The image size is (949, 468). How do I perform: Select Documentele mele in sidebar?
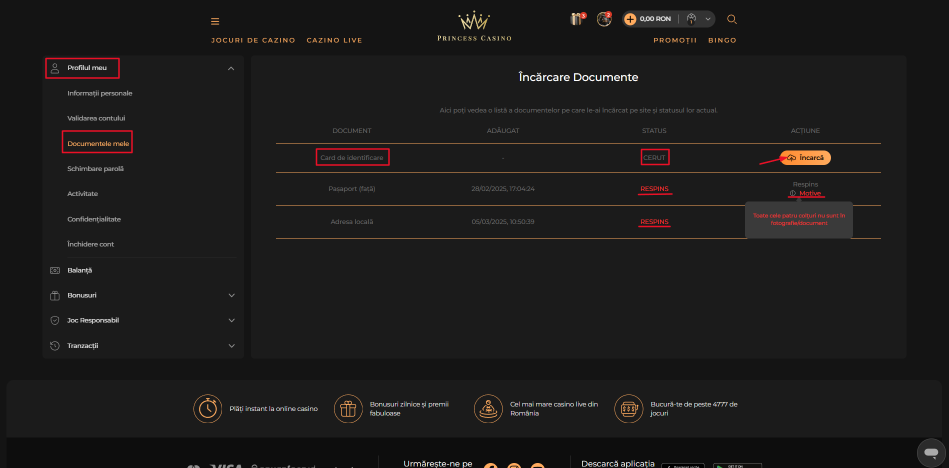(98, 144)
